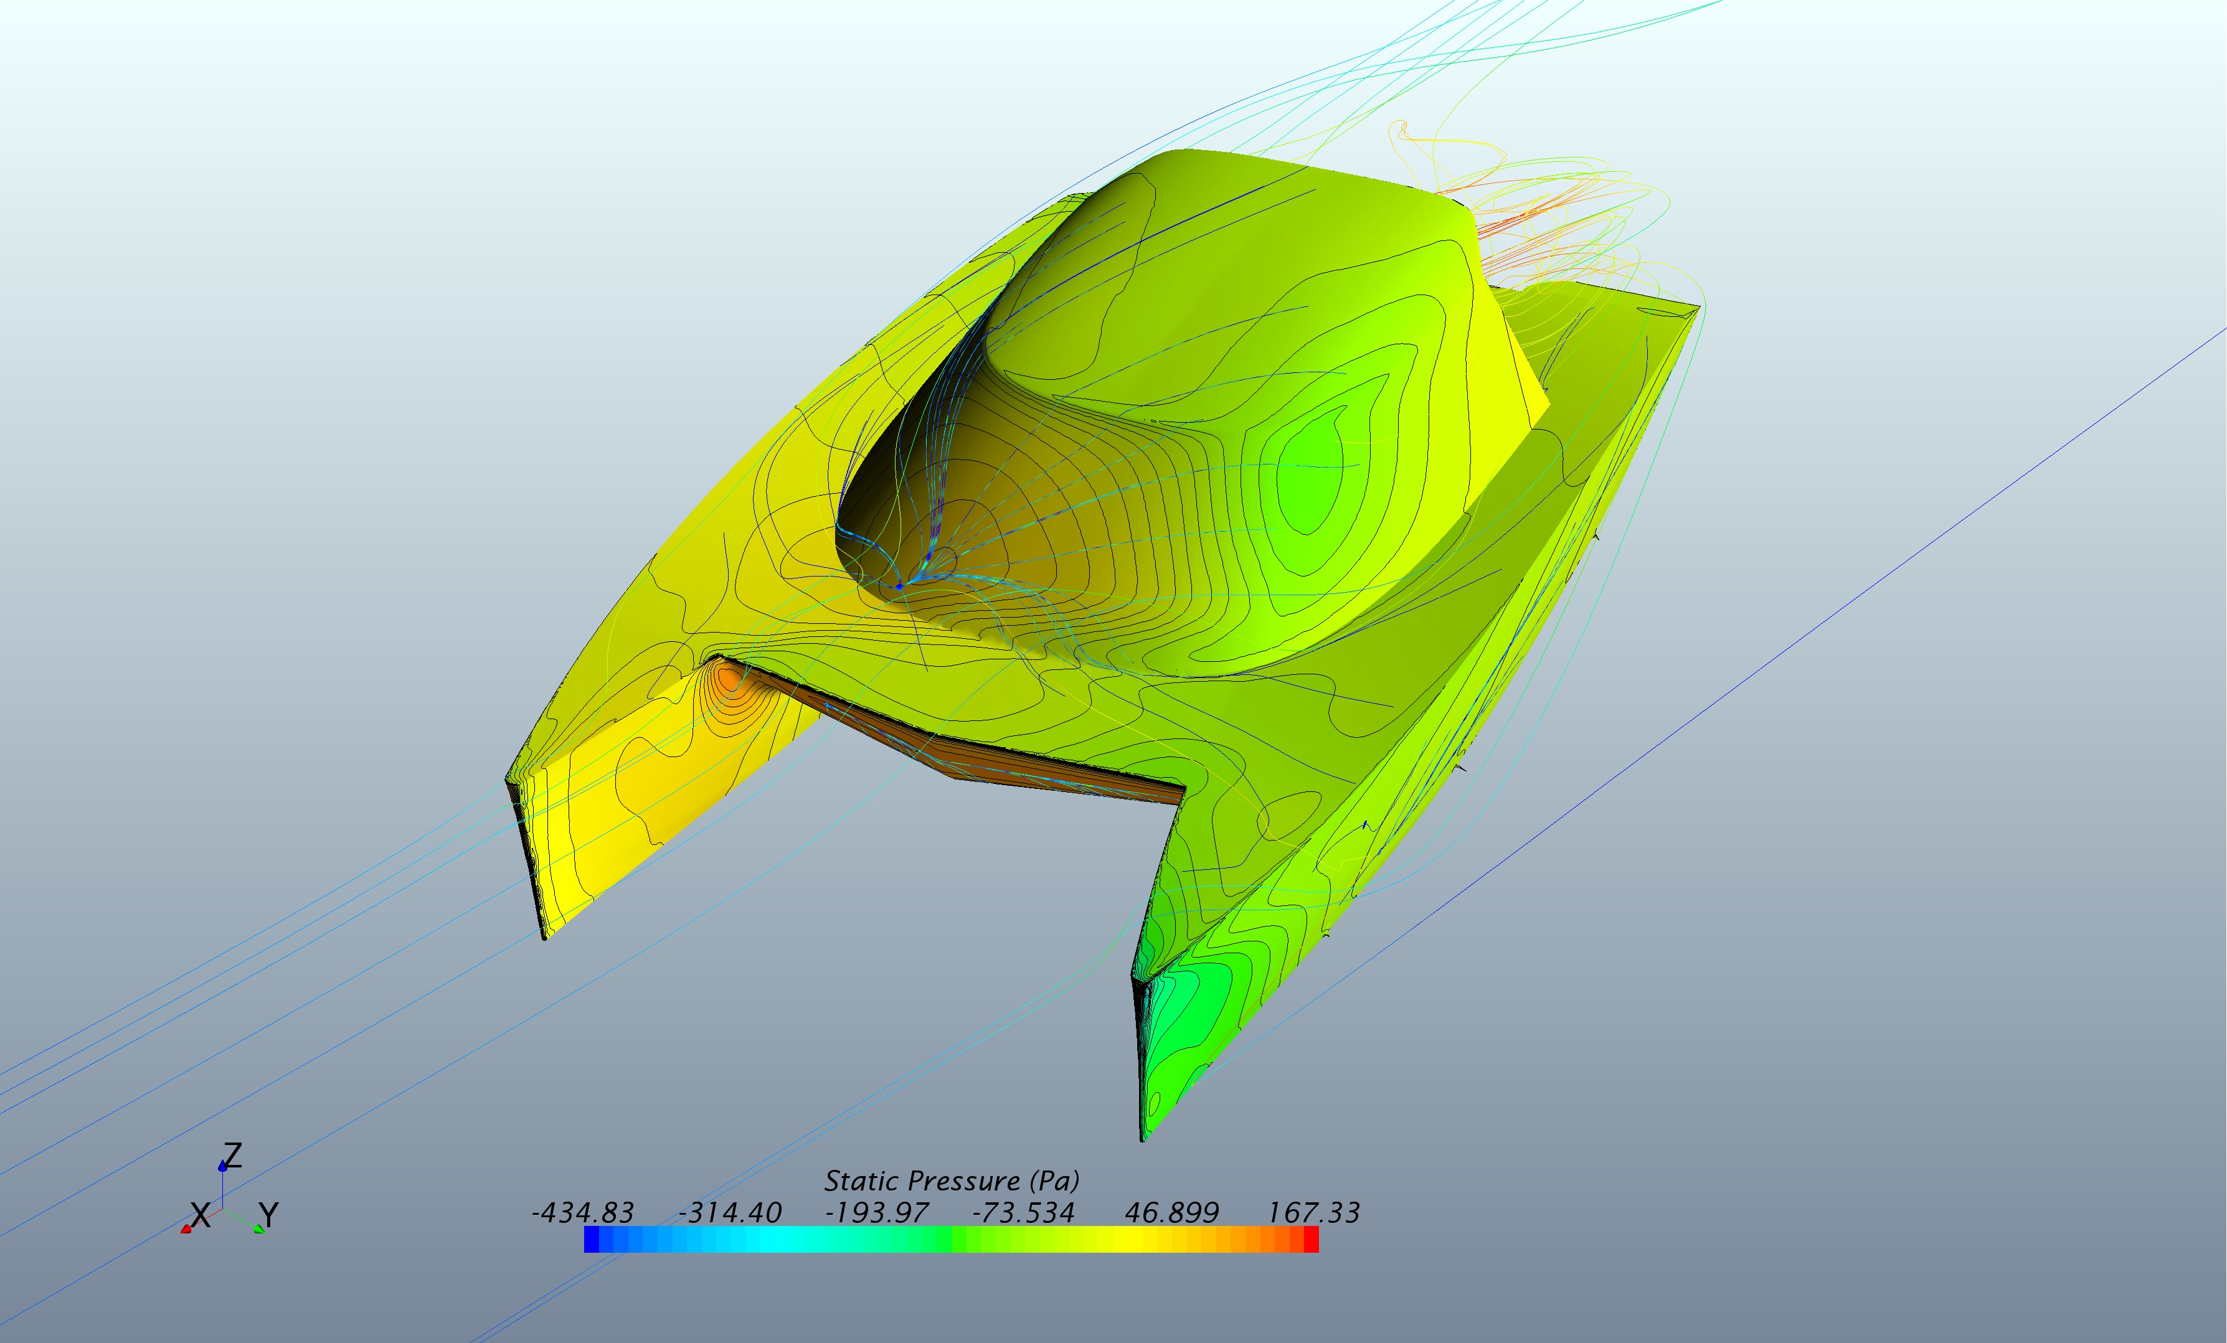Click the dark blue end of the color bar

point(591,1239)
